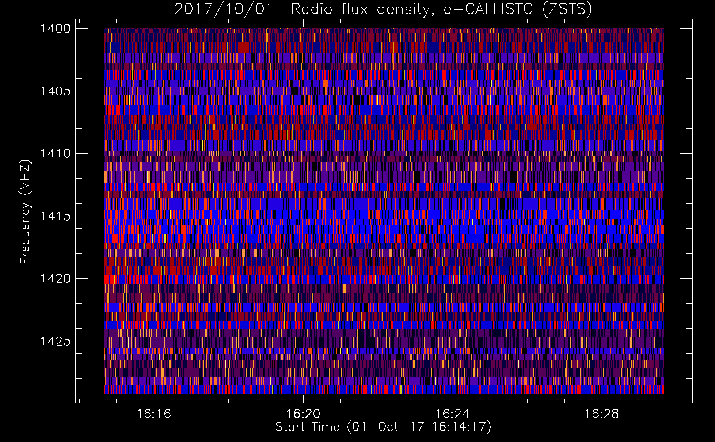Select the 1415 frequency axis label
Viewport: 715px width, 442px height.
tap(55, 216)
